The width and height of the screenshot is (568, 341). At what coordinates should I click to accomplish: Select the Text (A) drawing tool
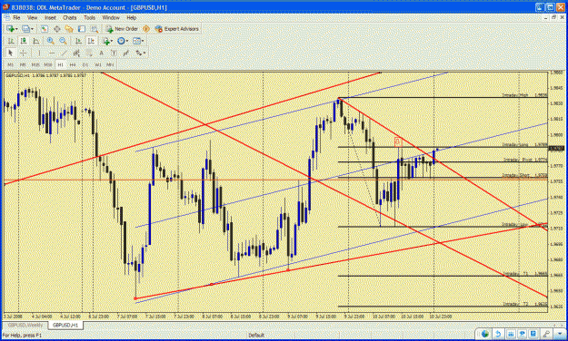click(102, 54)
